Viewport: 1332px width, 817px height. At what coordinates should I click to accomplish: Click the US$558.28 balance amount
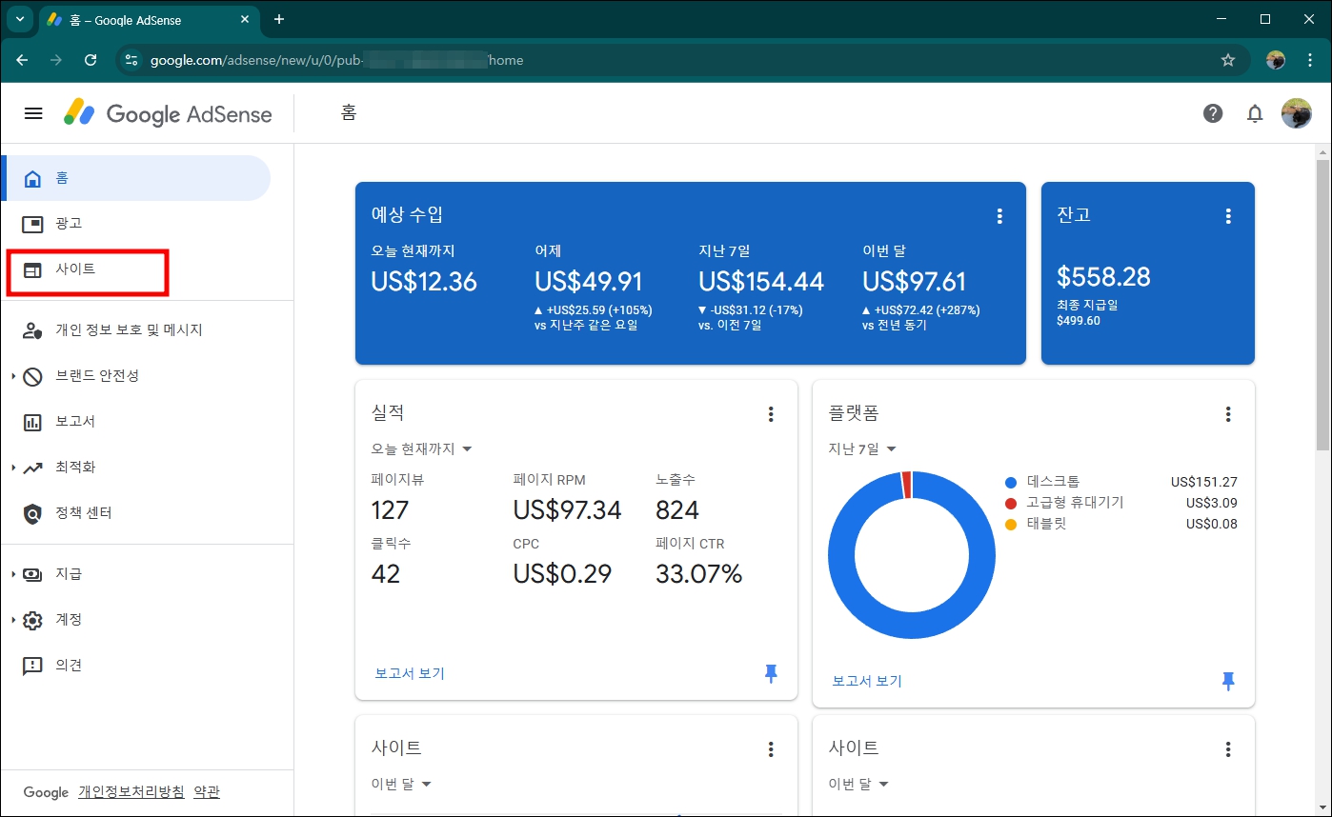1103,277
